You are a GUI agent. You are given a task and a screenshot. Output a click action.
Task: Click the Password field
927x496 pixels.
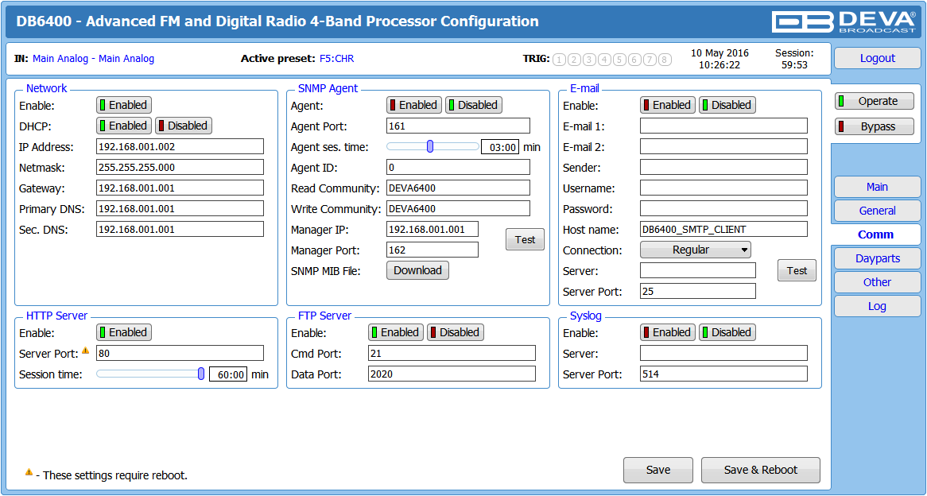tap(723, 209)
